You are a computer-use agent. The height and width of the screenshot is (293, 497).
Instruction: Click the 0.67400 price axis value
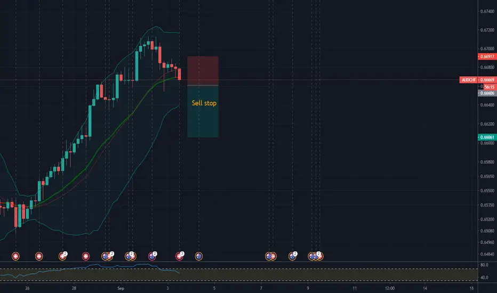(x=487, y=11)
